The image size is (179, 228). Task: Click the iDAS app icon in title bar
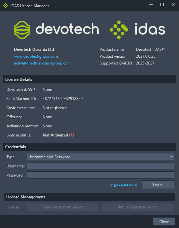(6, 6)
